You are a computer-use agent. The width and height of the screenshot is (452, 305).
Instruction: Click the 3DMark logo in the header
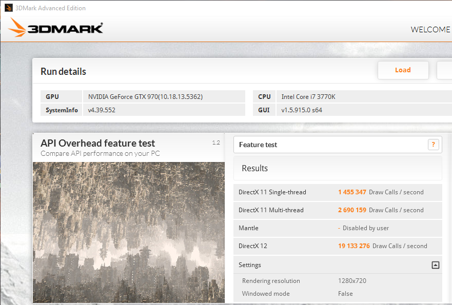click(x=55, y=28)
